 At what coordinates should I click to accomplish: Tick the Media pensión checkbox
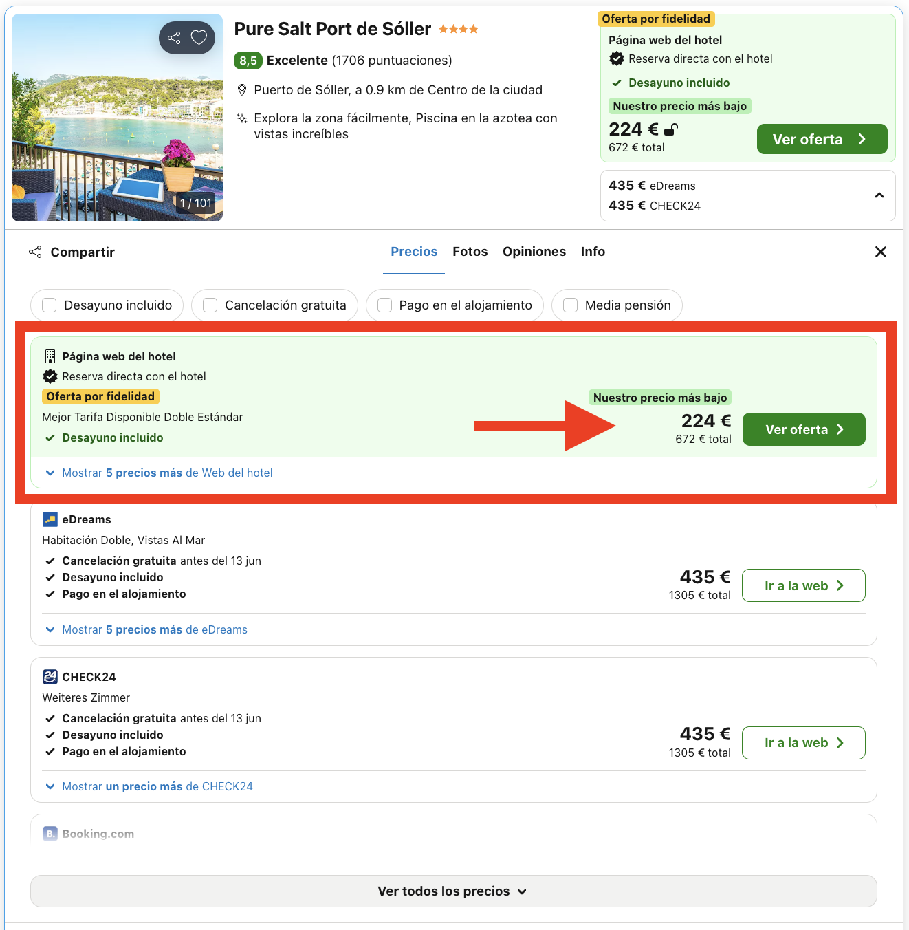pyautogui.click(x=571, y=305)
